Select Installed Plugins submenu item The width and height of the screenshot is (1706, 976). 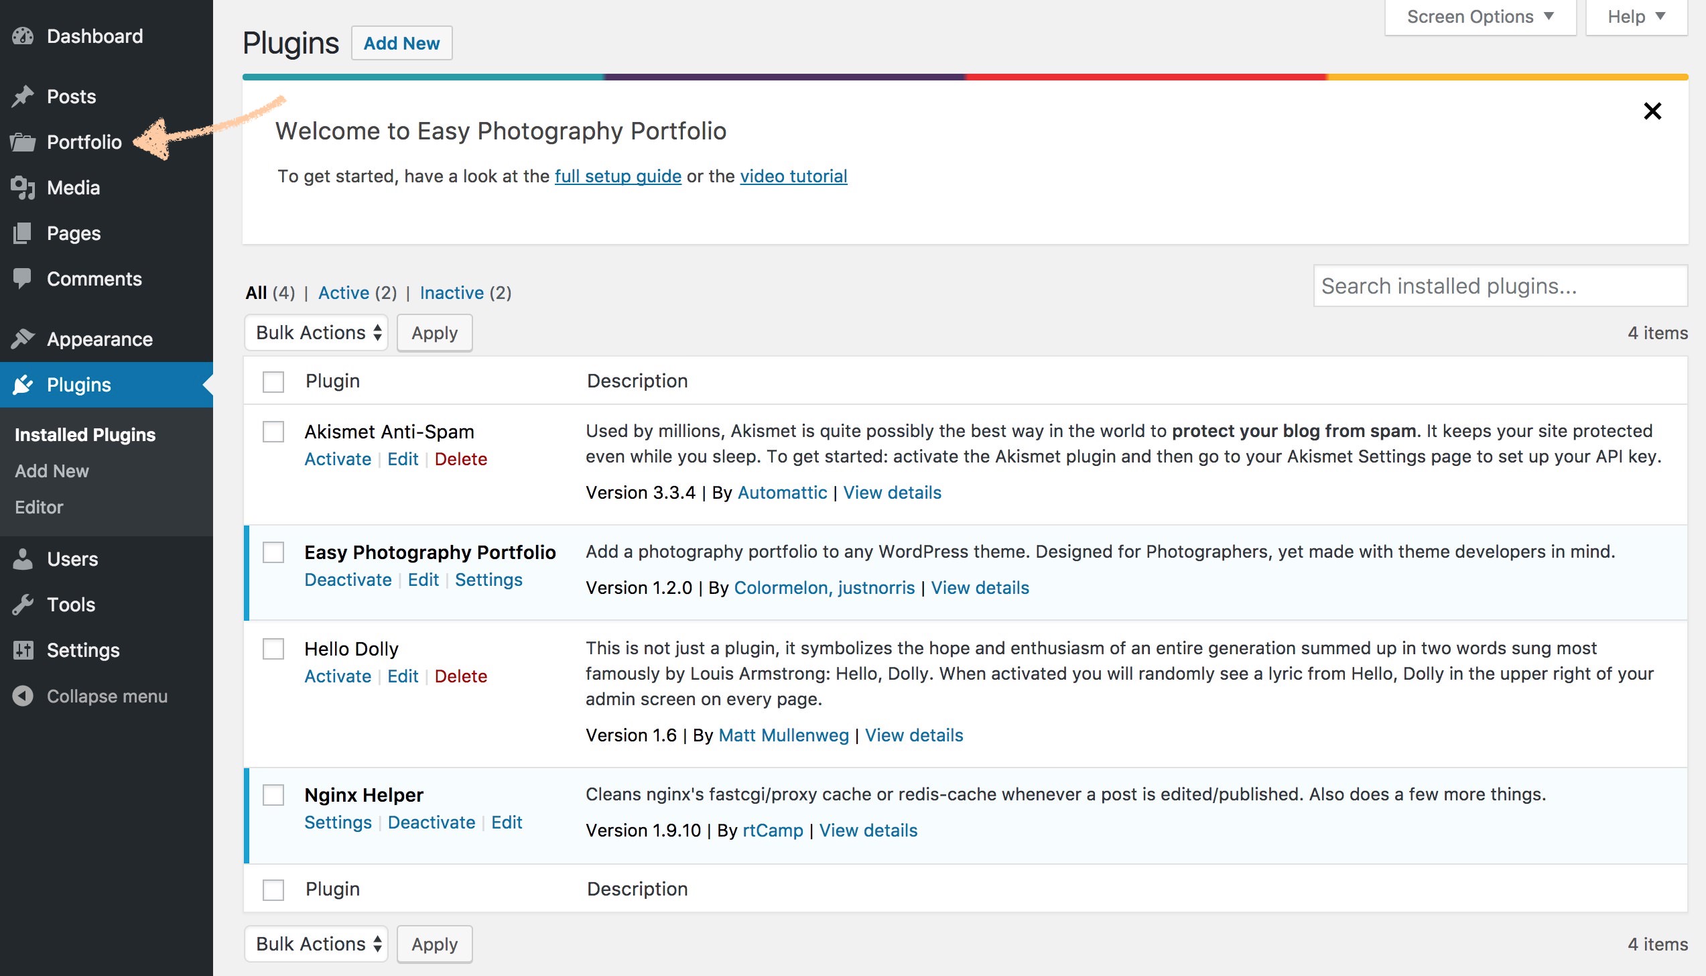click(85, 435)
